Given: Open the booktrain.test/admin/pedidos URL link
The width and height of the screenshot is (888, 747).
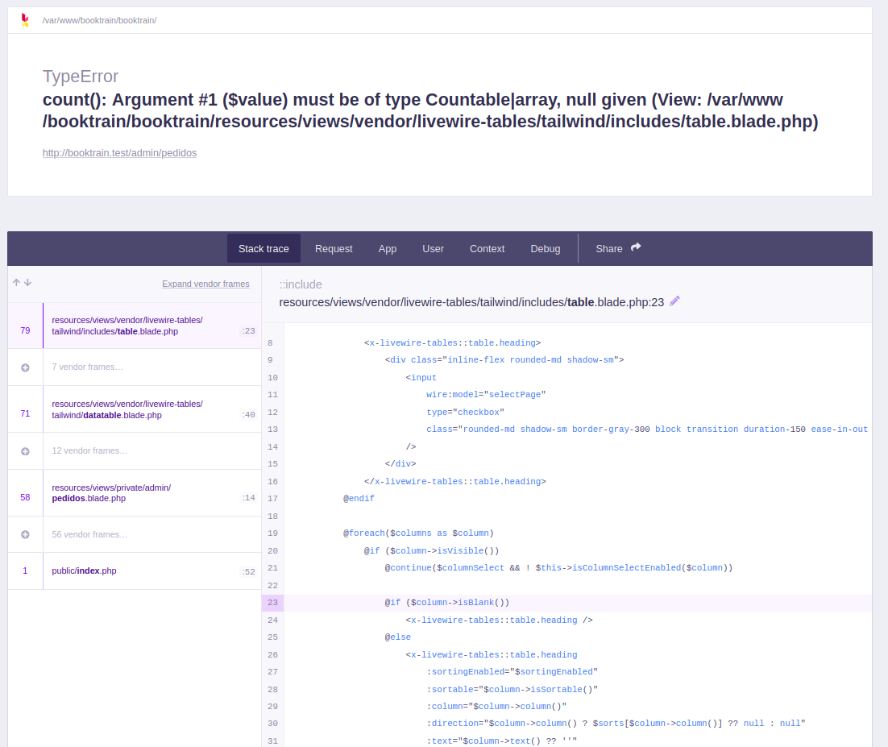Looking at the screenshot, I should (119, 153).
